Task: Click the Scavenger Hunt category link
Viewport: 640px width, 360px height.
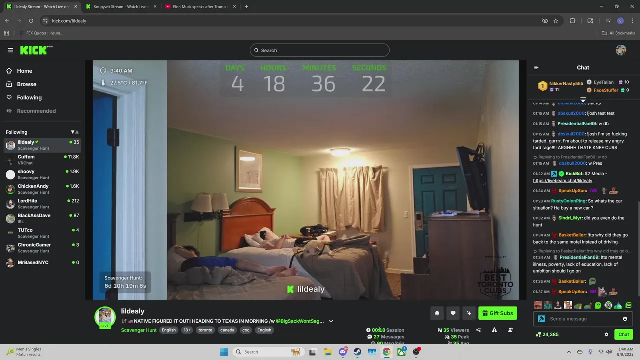Action: coord(138,330)
